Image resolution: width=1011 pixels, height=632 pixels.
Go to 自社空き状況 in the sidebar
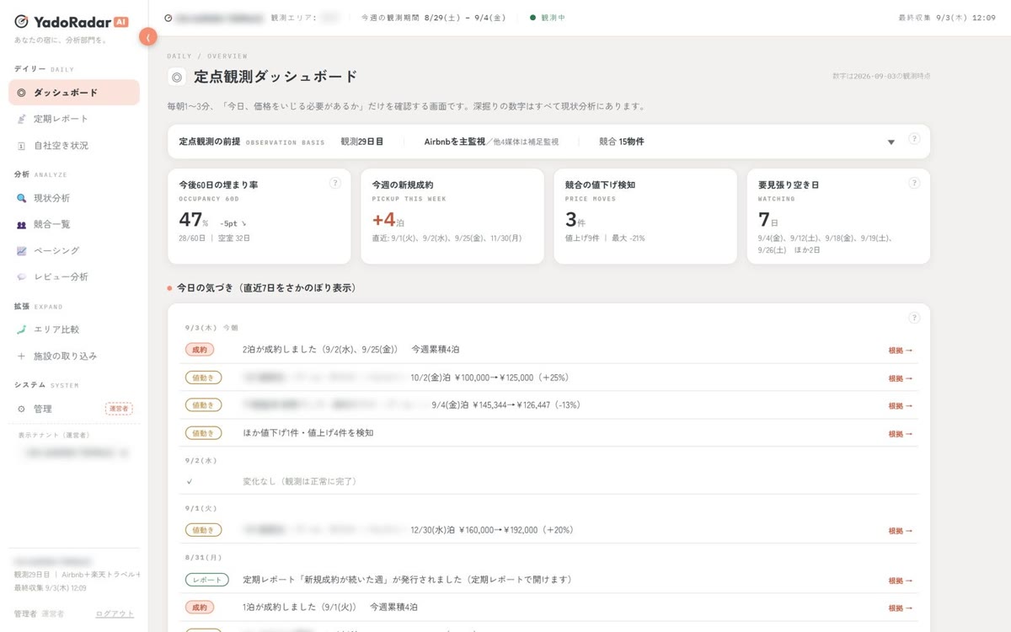74,146
